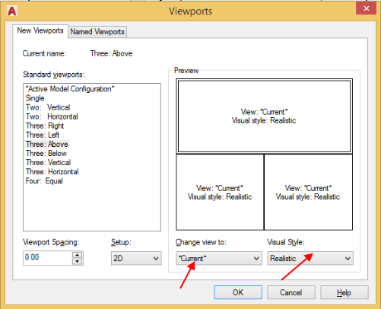This screenshot has height=309, width=381.
Task: Select the bottom-right preview viewport pane
Action: (x=308, y=192)
